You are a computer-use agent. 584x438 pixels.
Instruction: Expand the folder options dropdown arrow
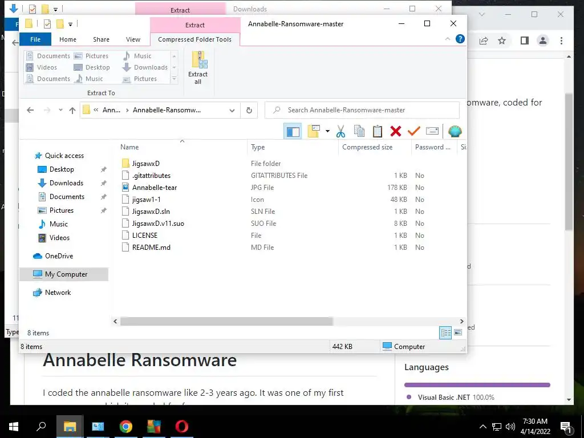coord(327,131)
